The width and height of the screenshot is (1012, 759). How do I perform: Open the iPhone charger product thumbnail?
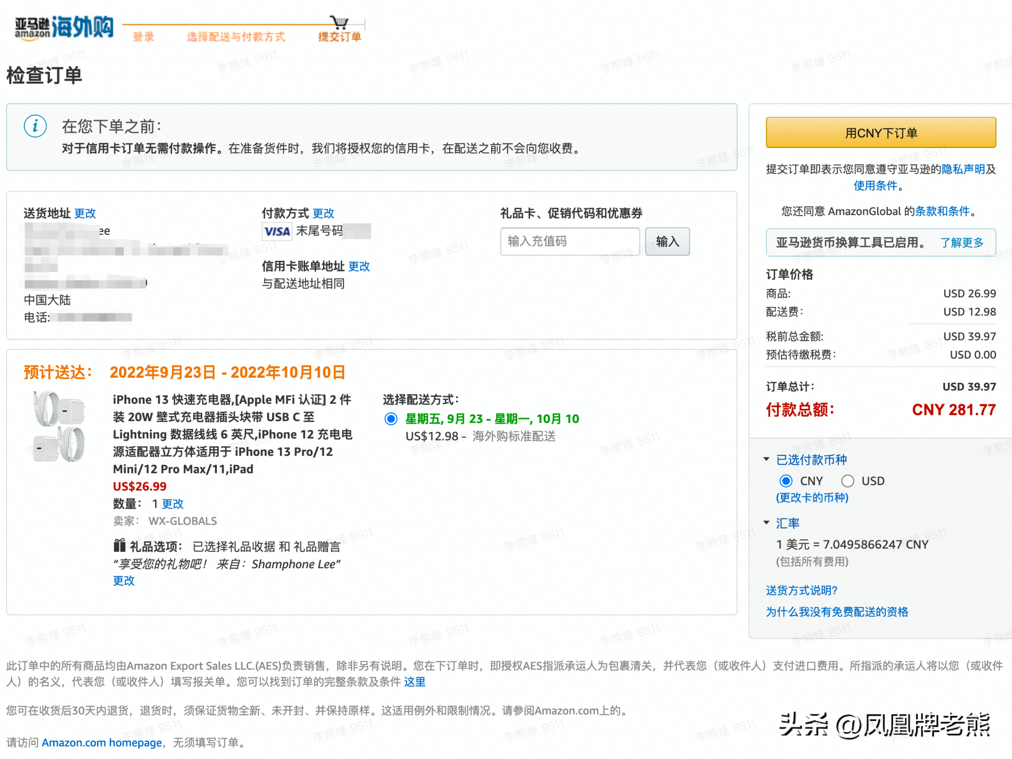[x=59, y=426]
